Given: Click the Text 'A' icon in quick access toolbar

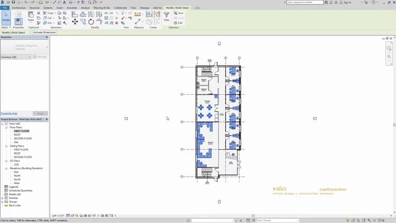Looking at the screenshot, I should (64, 2).
